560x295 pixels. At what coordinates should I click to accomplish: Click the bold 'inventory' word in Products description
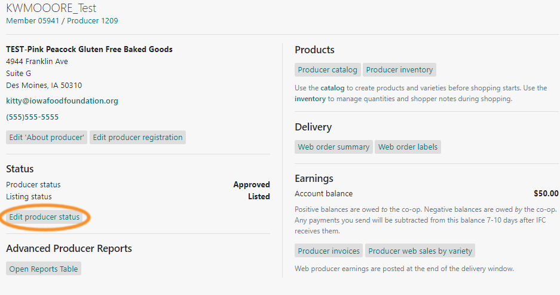pyautogui.click(x=310, y=99)
